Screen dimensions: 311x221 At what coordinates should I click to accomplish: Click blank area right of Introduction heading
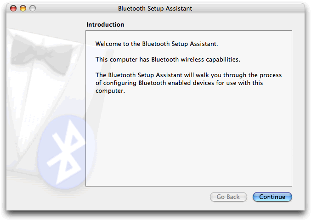(x=207, y=24)
